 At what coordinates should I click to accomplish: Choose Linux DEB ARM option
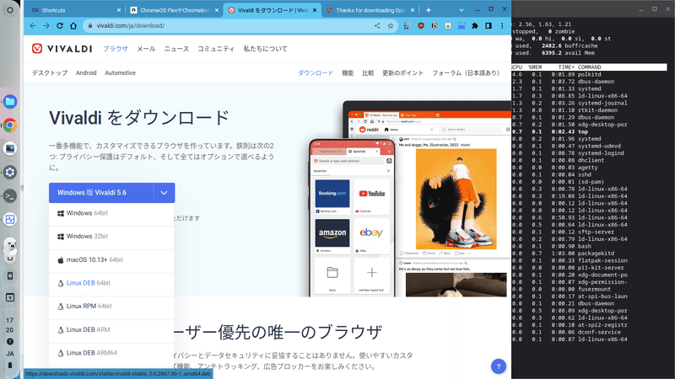point(111,329)
